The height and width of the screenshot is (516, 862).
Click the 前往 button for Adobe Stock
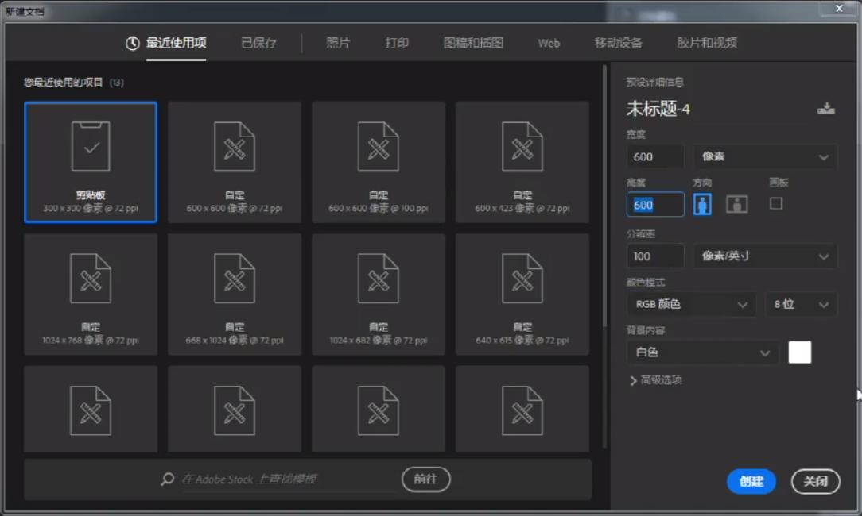(x=426, y=479)
